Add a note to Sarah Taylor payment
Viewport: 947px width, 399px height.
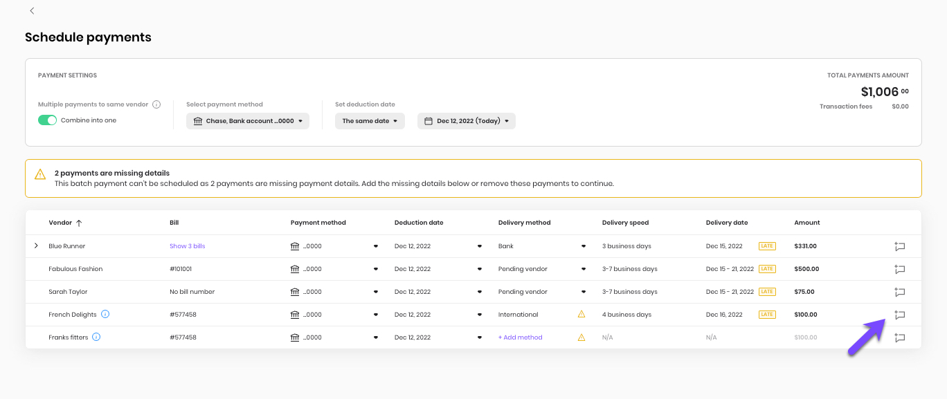click(899, 292)
